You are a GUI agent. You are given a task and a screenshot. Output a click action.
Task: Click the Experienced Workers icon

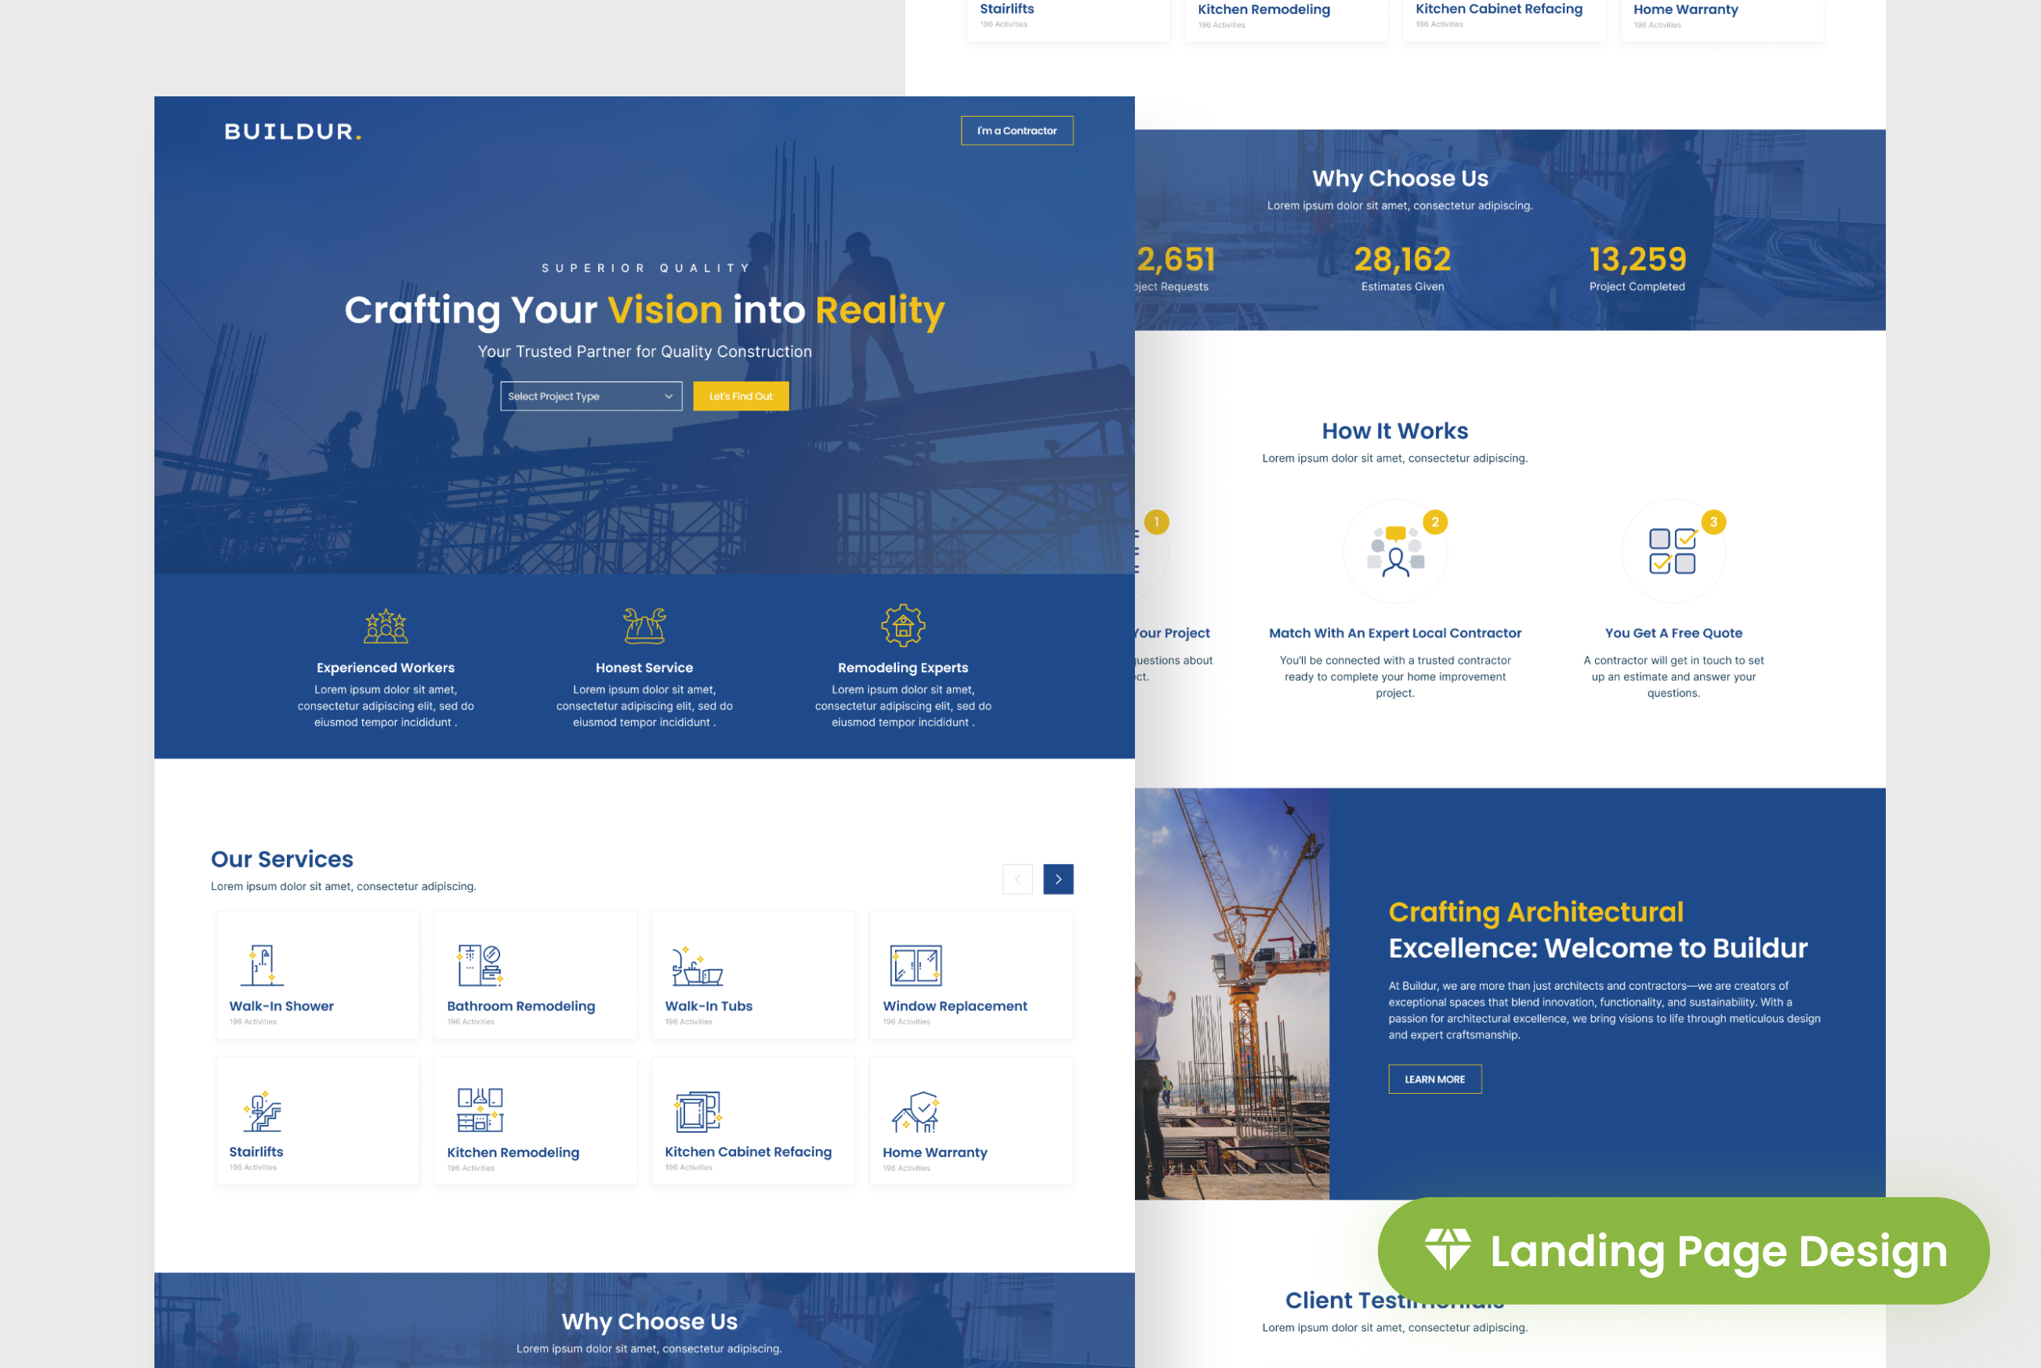[386, 625]
